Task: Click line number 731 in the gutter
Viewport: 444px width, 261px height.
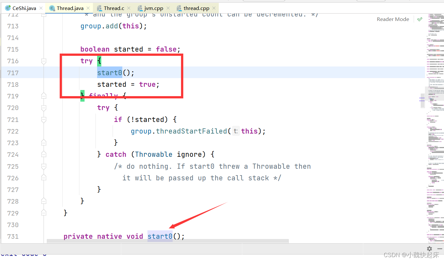Action: point(13,236)
